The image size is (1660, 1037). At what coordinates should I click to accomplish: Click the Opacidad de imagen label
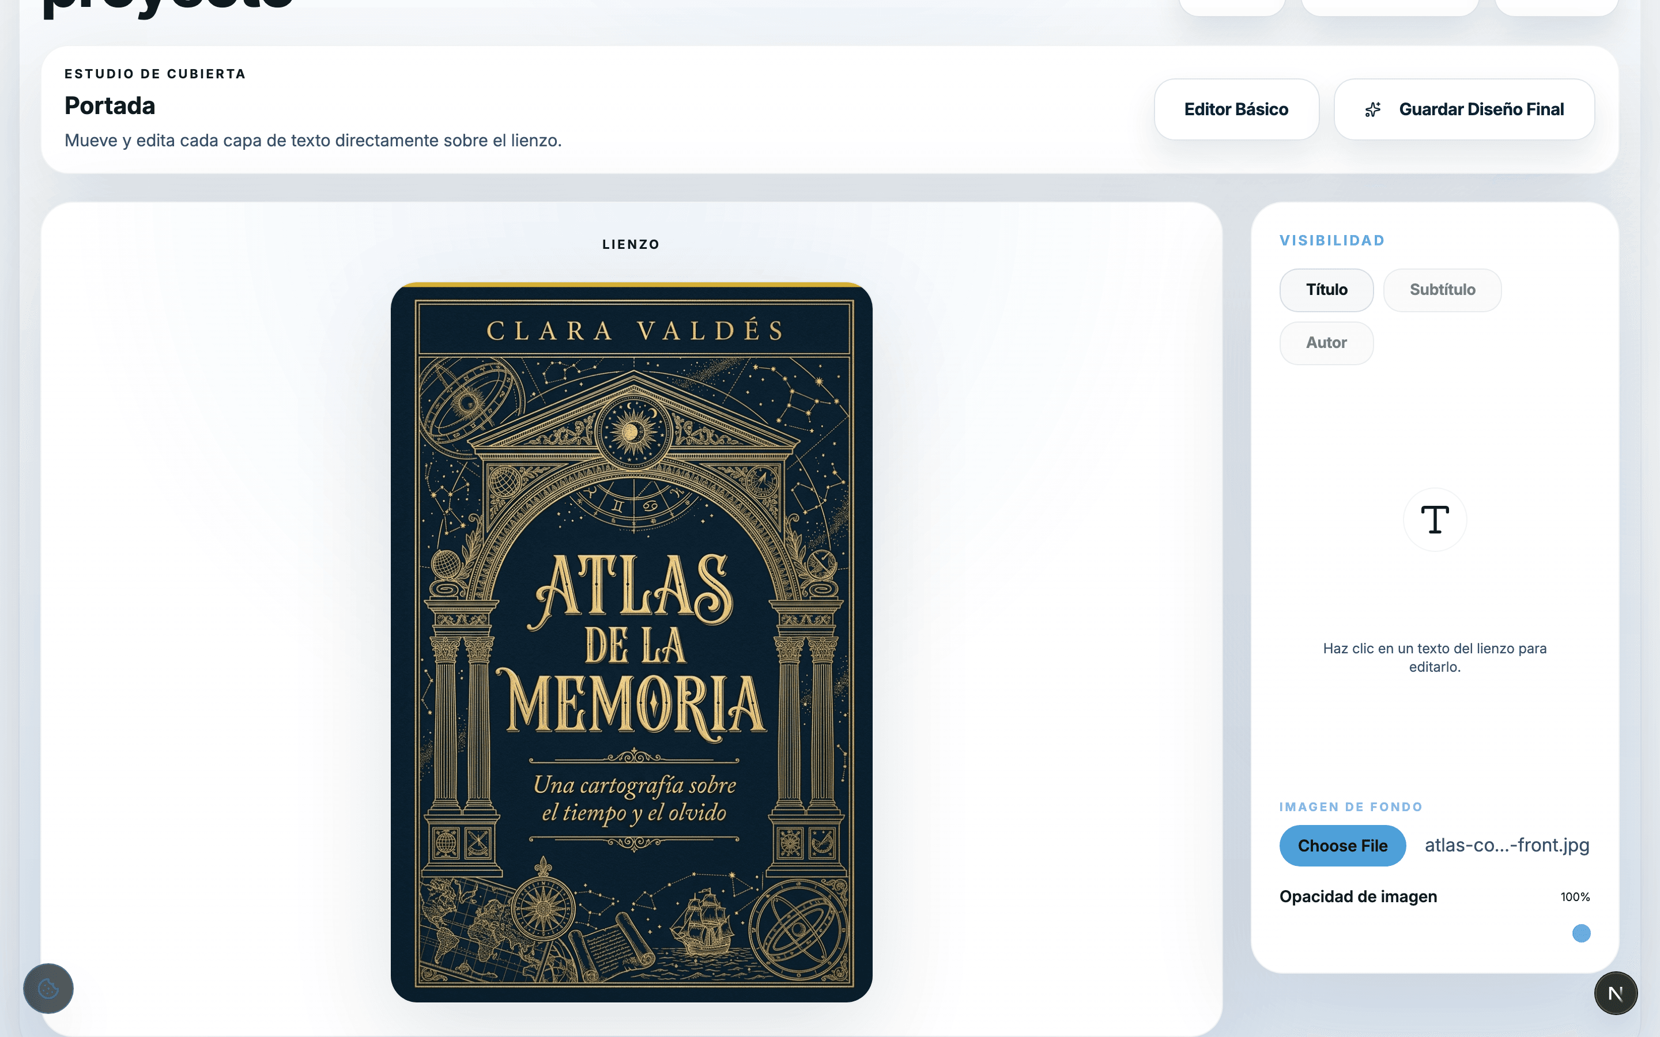(x=1358, y=897)
